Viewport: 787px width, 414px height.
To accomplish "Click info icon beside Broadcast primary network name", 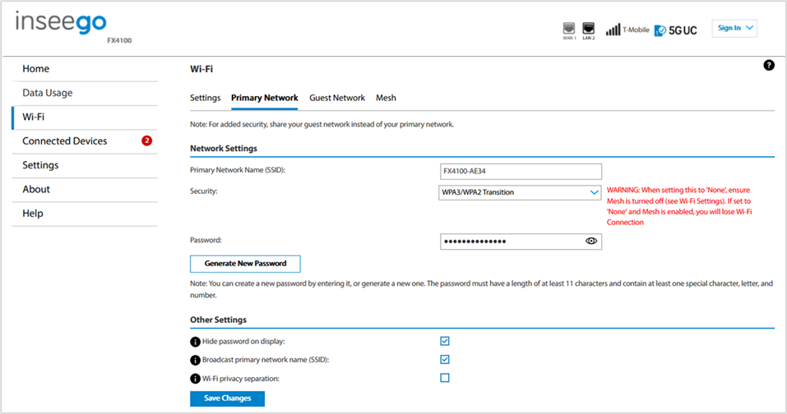I will (x=195, y=360).
